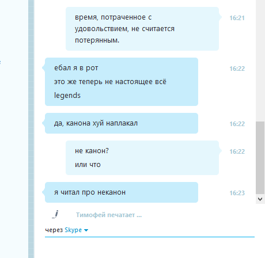Open the Skype send-via dropdown arrow
Viewport: 265px width, 258px height.
coord(86,230)
